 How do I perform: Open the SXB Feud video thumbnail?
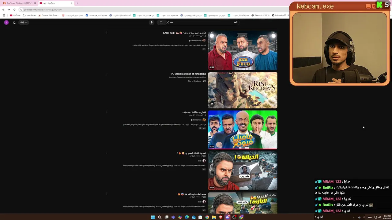[x=243, y=50]
